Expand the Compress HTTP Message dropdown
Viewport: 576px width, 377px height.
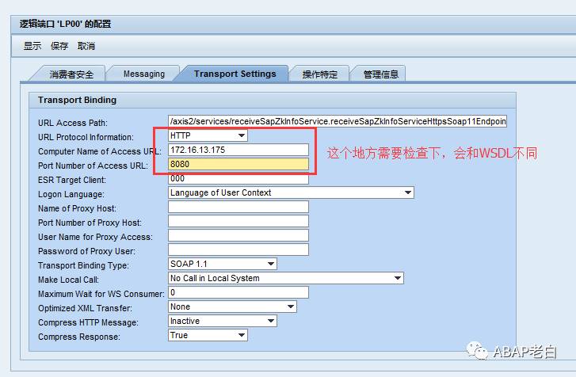point(223,321)
